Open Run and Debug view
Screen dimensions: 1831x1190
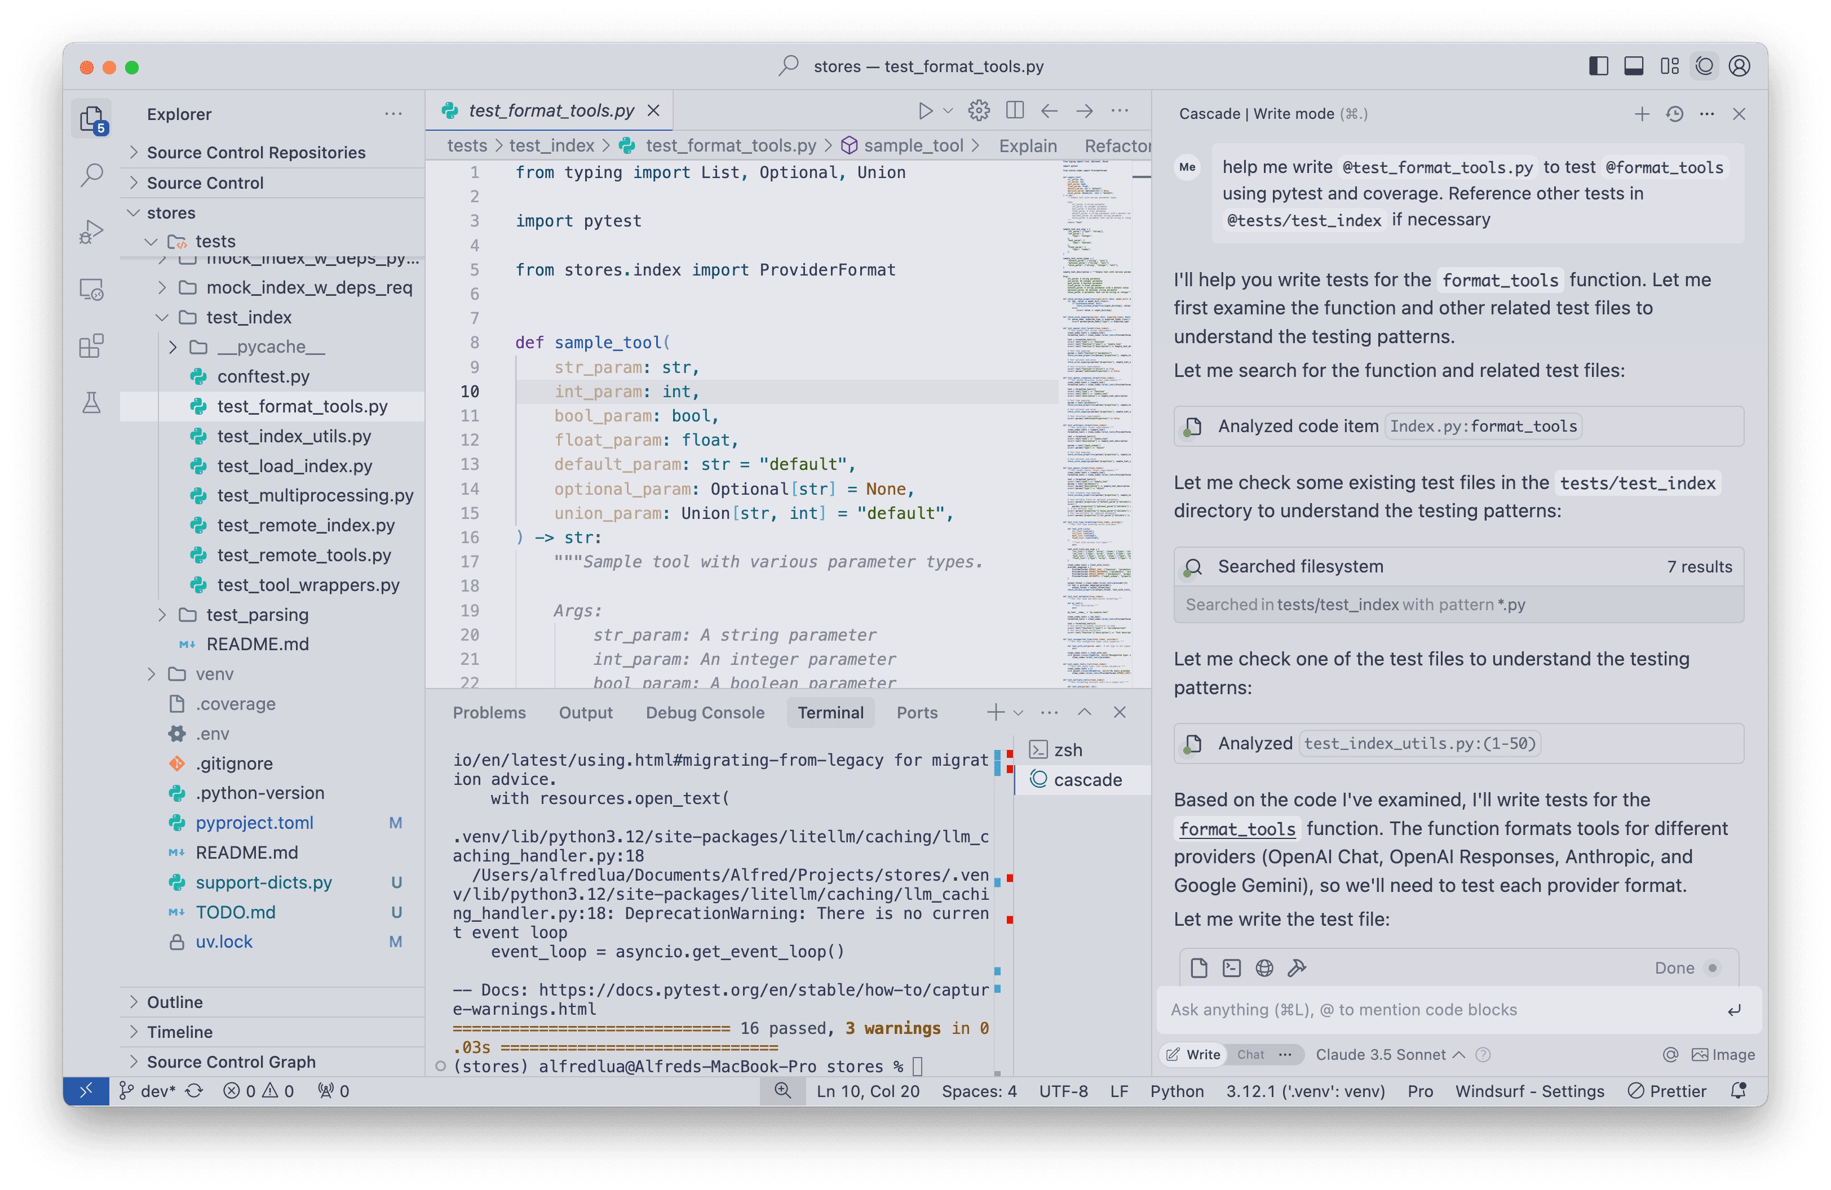(91, 232)
